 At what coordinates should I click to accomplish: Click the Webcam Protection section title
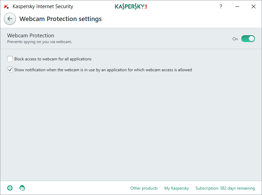pos(31,35)
